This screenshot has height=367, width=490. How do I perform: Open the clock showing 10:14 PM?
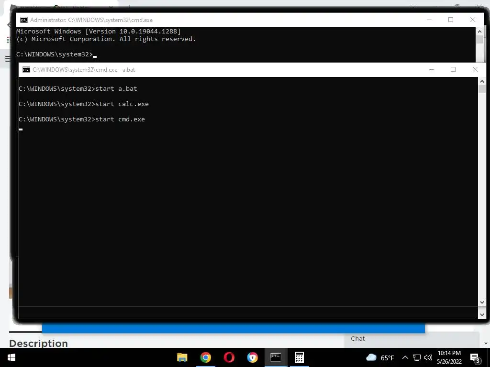tap(449, 353)
